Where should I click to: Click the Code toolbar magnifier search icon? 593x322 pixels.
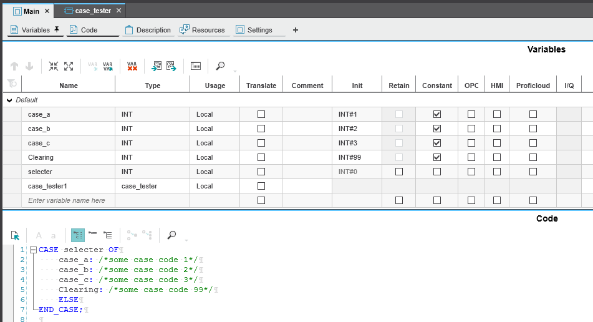[x=171, y=235]
